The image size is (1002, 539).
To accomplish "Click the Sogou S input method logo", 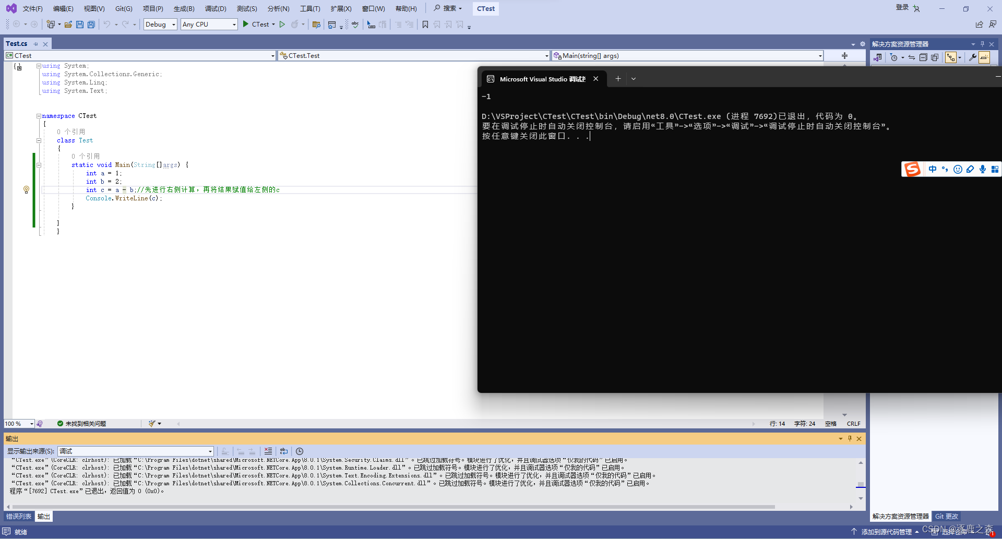I will (x=912, y=169).
